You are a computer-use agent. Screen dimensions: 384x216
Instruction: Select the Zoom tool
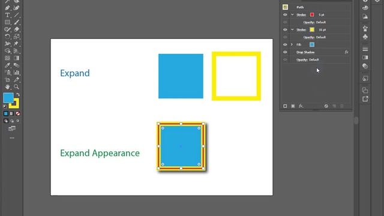point(16,86)
